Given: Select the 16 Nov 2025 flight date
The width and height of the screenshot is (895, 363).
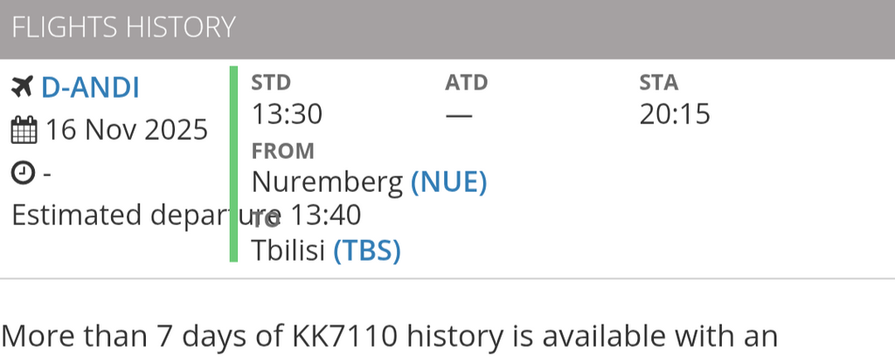Looking at the screenshot, I should [127, 130].
